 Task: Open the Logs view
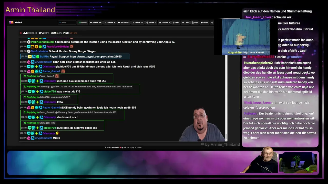(195, 22)
